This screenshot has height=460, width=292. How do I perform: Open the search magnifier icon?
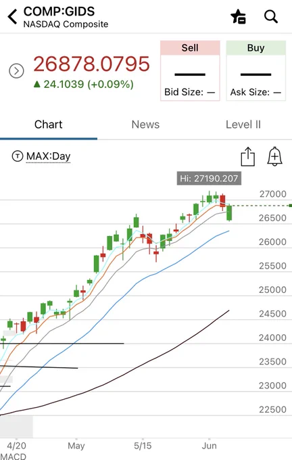pyautogui.click(x=271, y=16)
